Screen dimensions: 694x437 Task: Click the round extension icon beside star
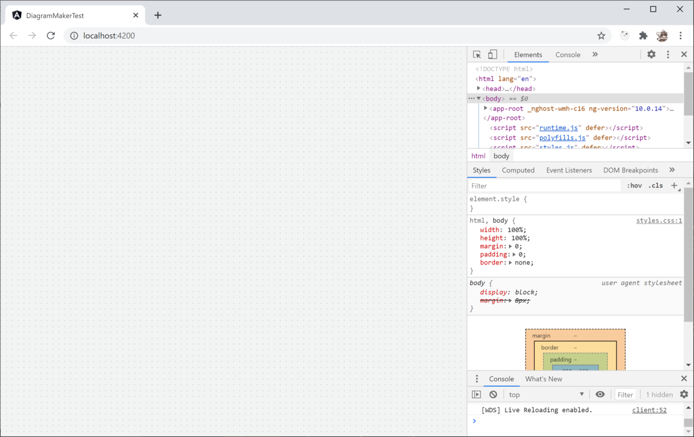pos(625,36)
